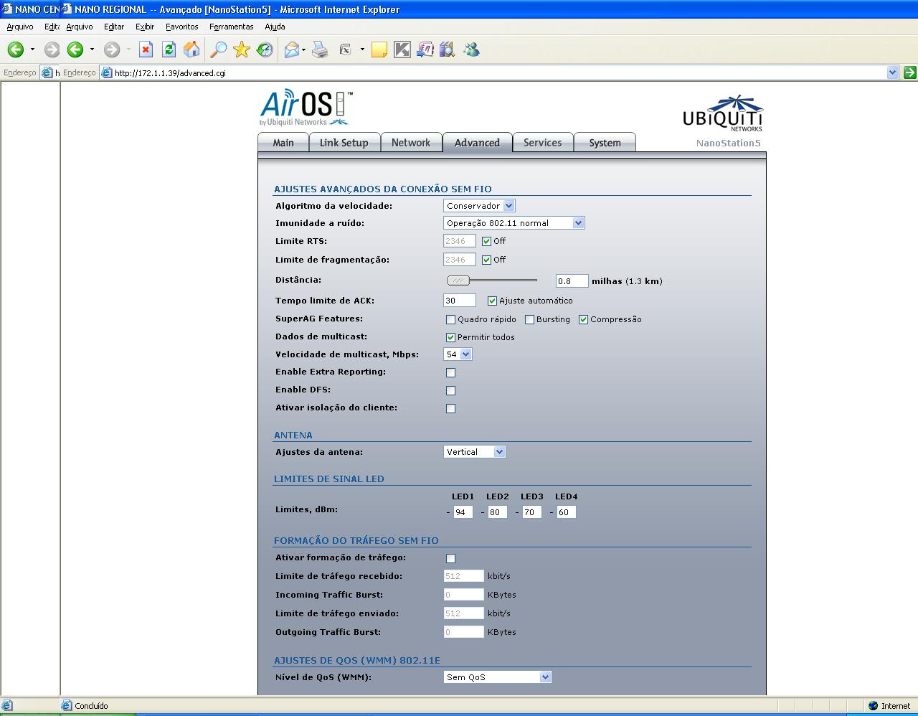This screenshot has width=918, height=716.
Task: Open the Research books icon
Action: [x=448, y=50]
